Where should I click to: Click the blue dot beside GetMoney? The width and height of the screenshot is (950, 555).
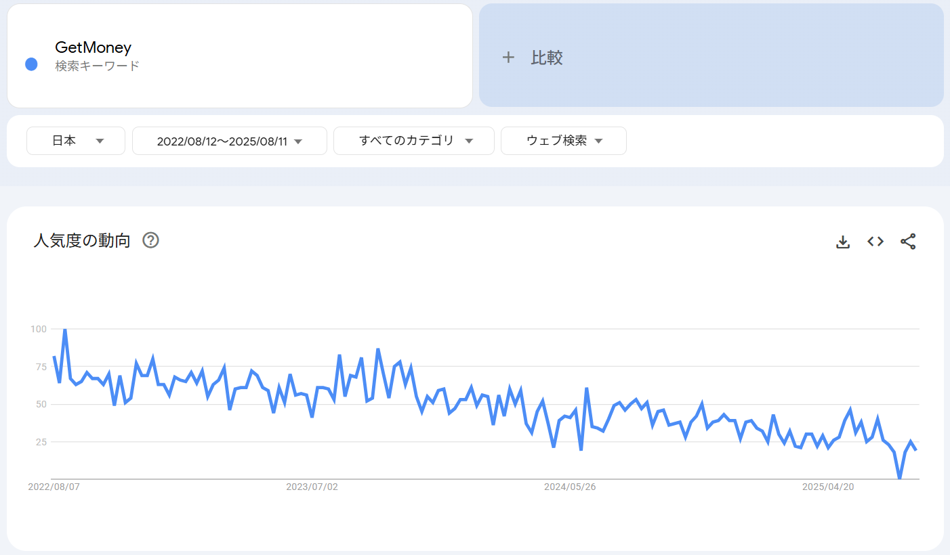(x=31, y=64)
